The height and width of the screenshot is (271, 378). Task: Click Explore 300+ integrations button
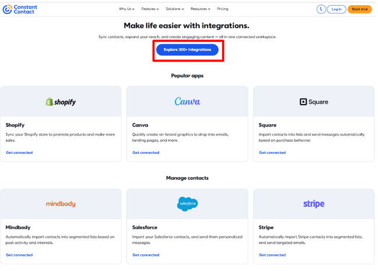point(188,50)
